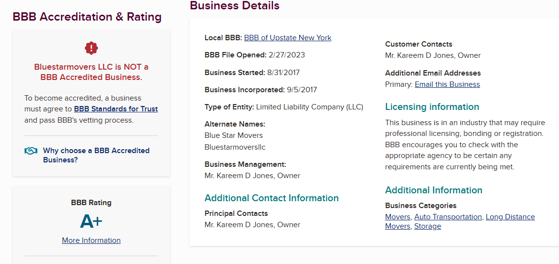The height and width of the screenshot is (264, 559).
Task: Click Email this Business link
Action: point(447,84)
